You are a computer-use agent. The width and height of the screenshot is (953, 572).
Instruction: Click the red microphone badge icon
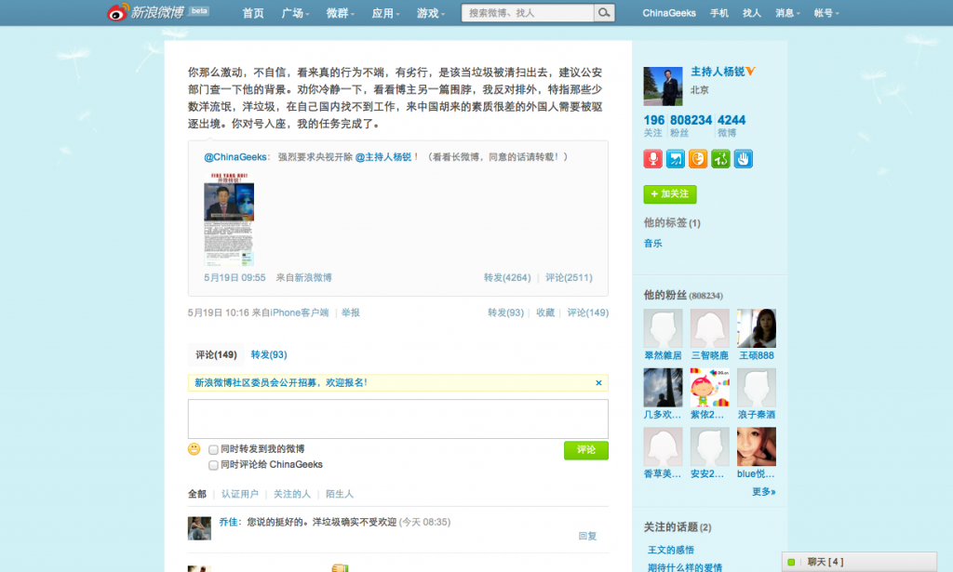[652, 159]
